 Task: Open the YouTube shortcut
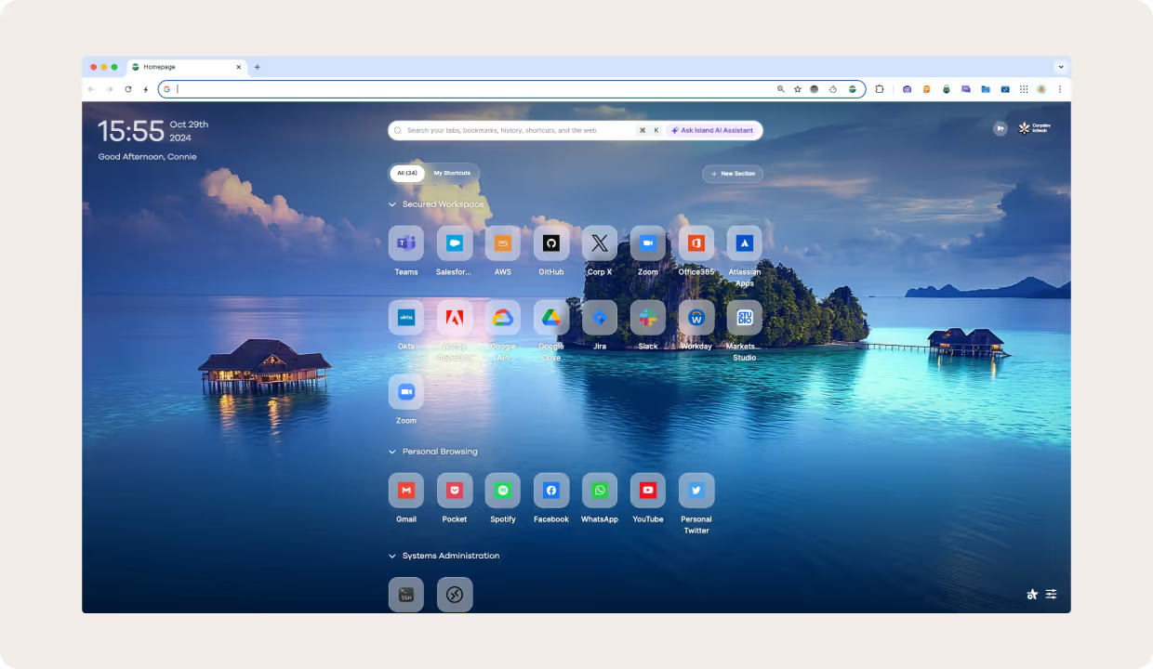pyautogui.click(x=648, y=491)
